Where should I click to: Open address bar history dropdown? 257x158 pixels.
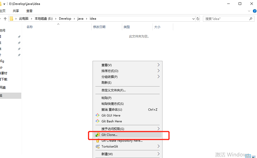pos(193,19)
